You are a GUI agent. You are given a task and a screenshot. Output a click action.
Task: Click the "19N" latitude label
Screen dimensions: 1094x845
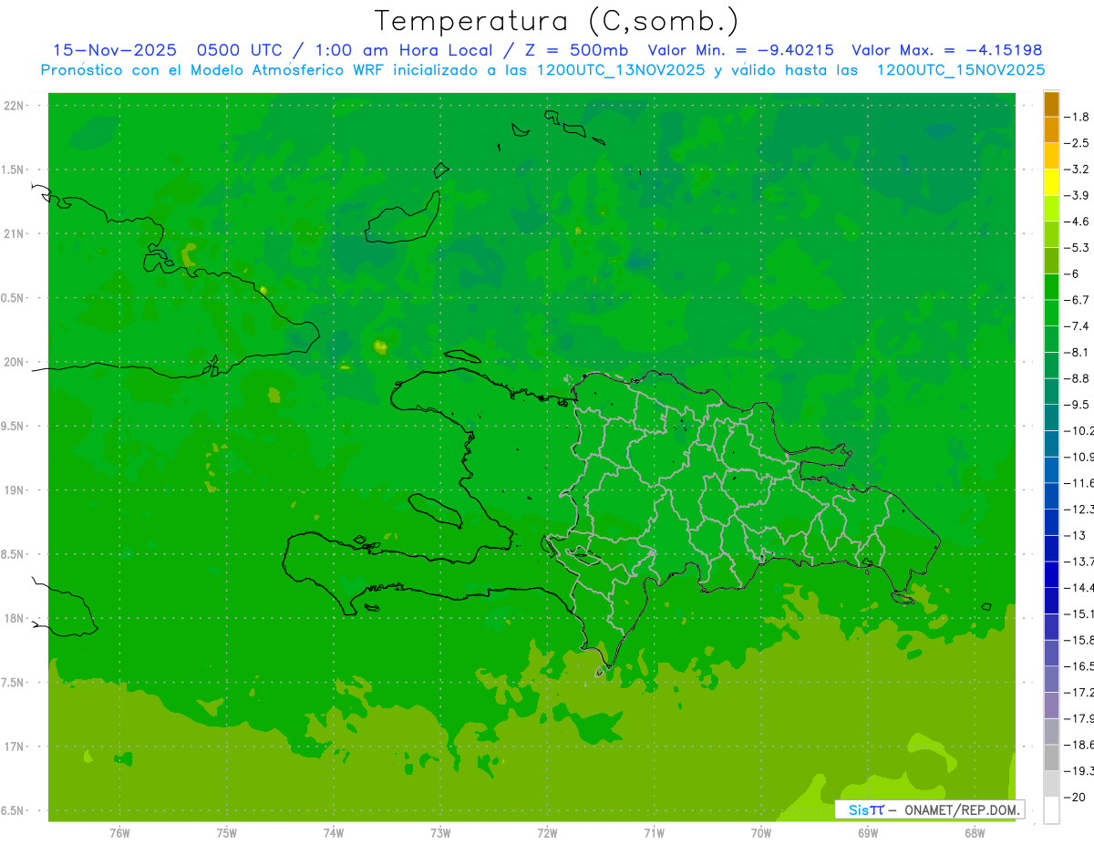point(14,490)
